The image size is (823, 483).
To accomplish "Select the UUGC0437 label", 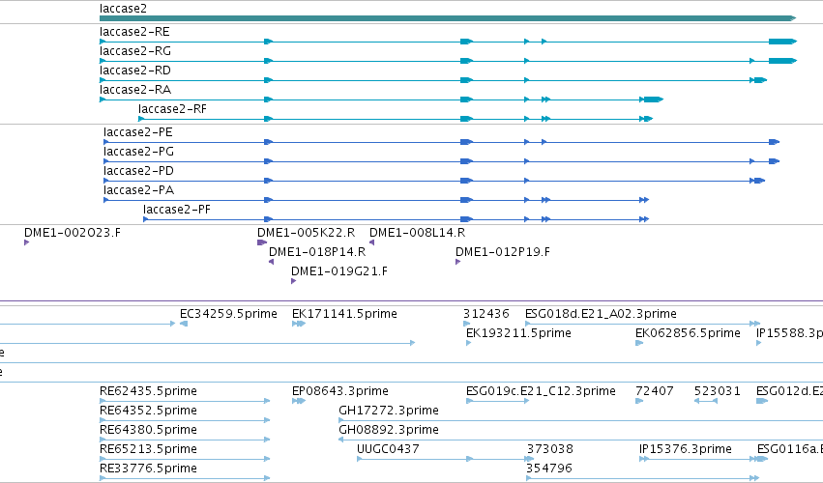I will point(388,449).
